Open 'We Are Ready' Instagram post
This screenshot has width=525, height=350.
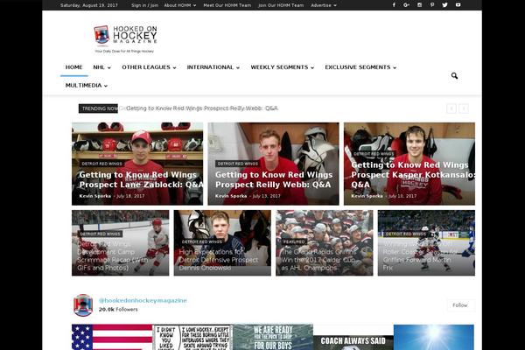273,337
